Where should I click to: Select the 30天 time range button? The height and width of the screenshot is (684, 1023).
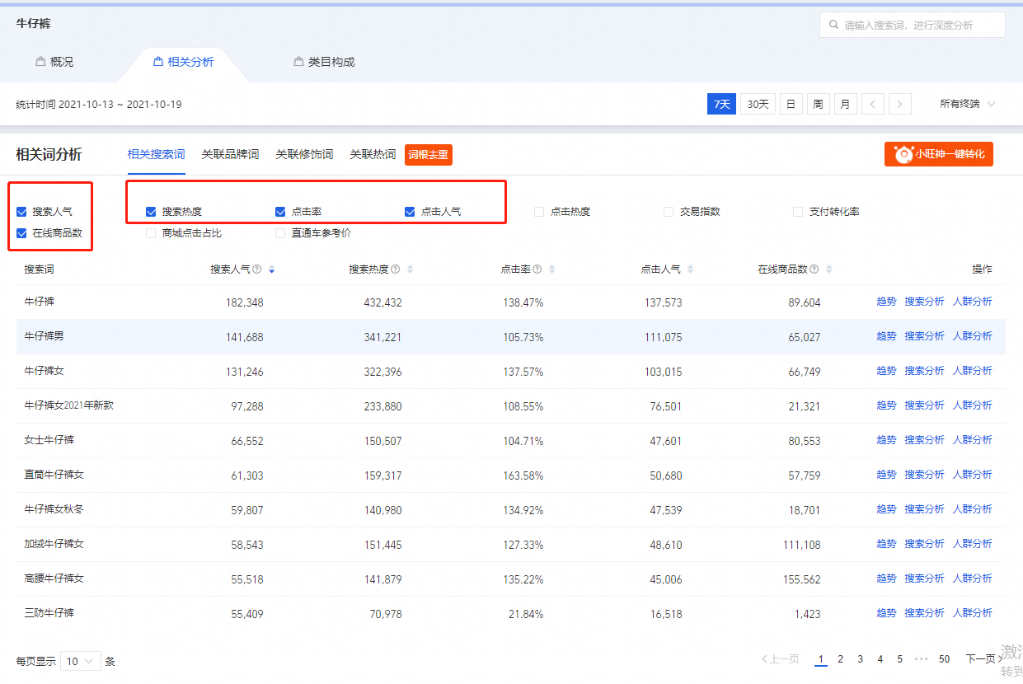click(x=758, y=104)
